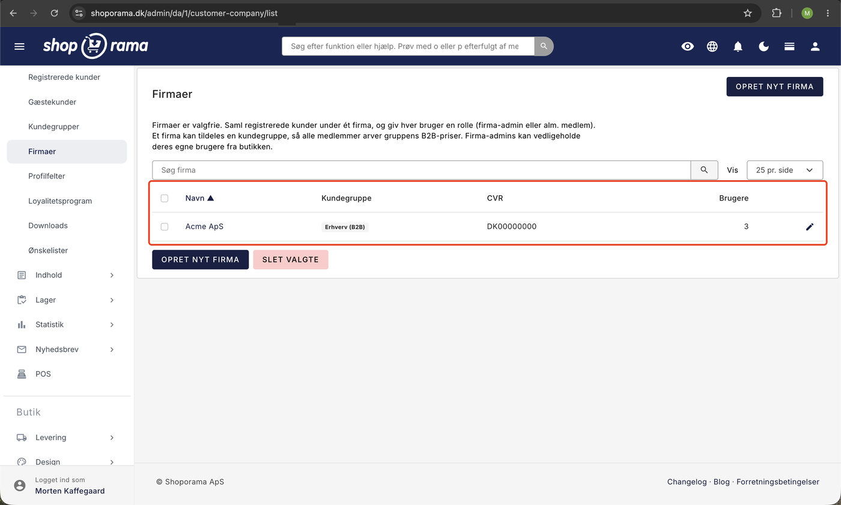This screenshot has height=505, width=841.
Task: Tick the checkbox for Acme ApS row
Action: (165, 226)
